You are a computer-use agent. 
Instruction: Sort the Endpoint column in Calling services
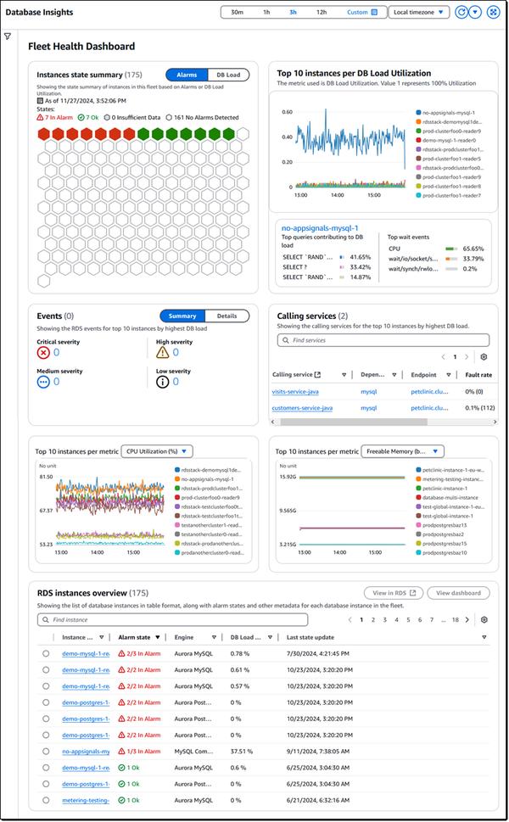pyautogui.click(x=449, y=375)
